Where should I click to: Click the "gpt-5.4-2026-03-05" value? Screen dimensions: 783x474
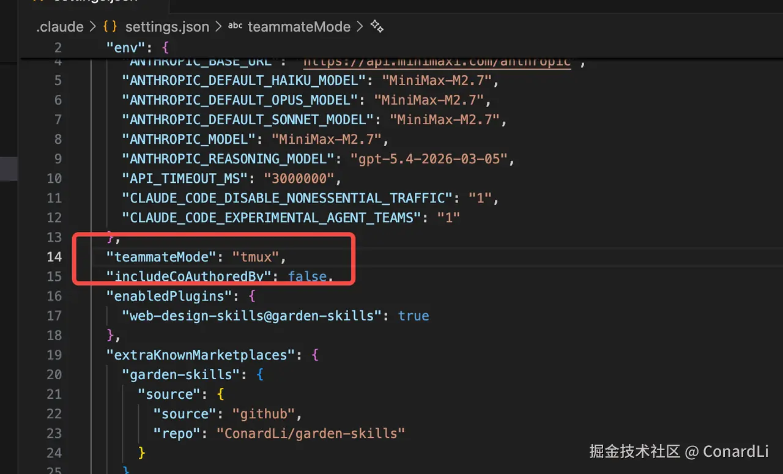coord(429,159)
